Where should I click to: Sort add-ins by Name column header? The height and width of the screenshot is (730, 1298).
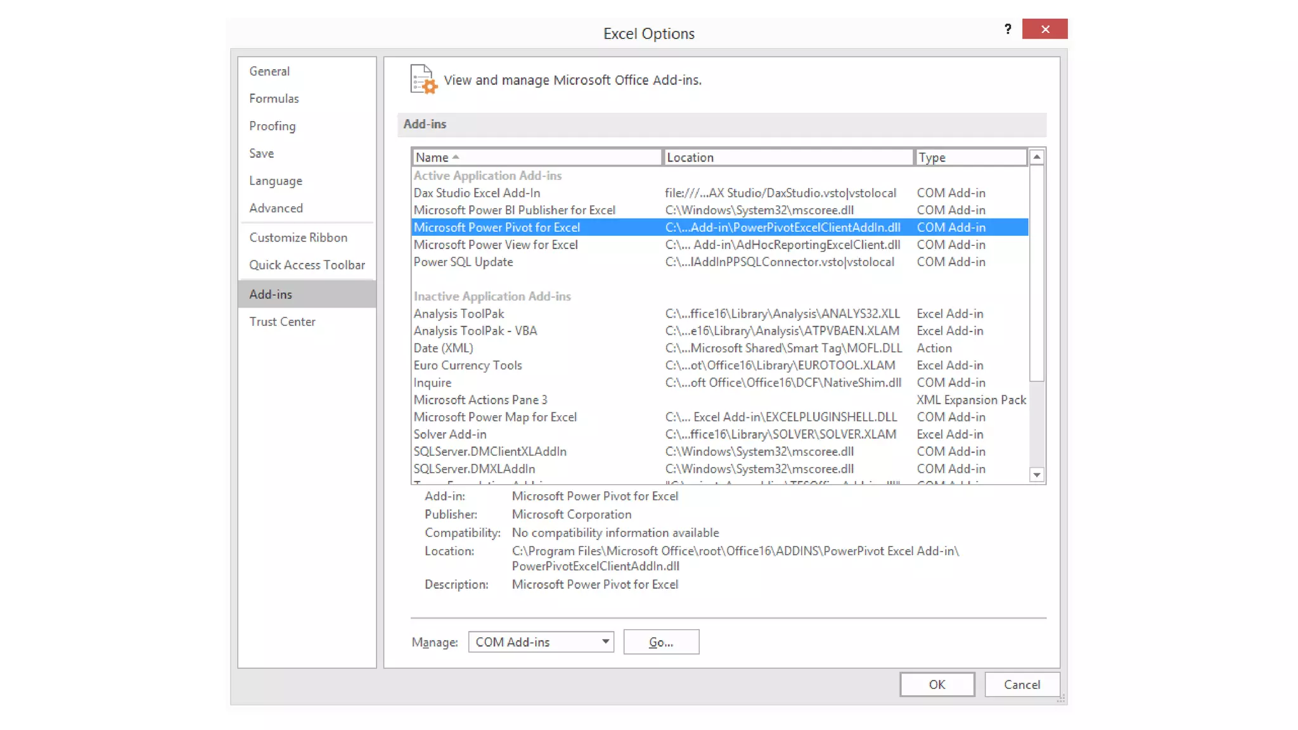536,157
